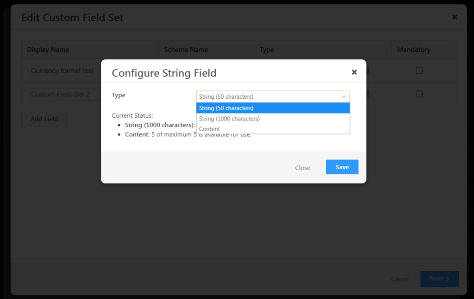Open gear settings for Currency format test row
This screenshot has width=474, height=299.
click(368, 70)
